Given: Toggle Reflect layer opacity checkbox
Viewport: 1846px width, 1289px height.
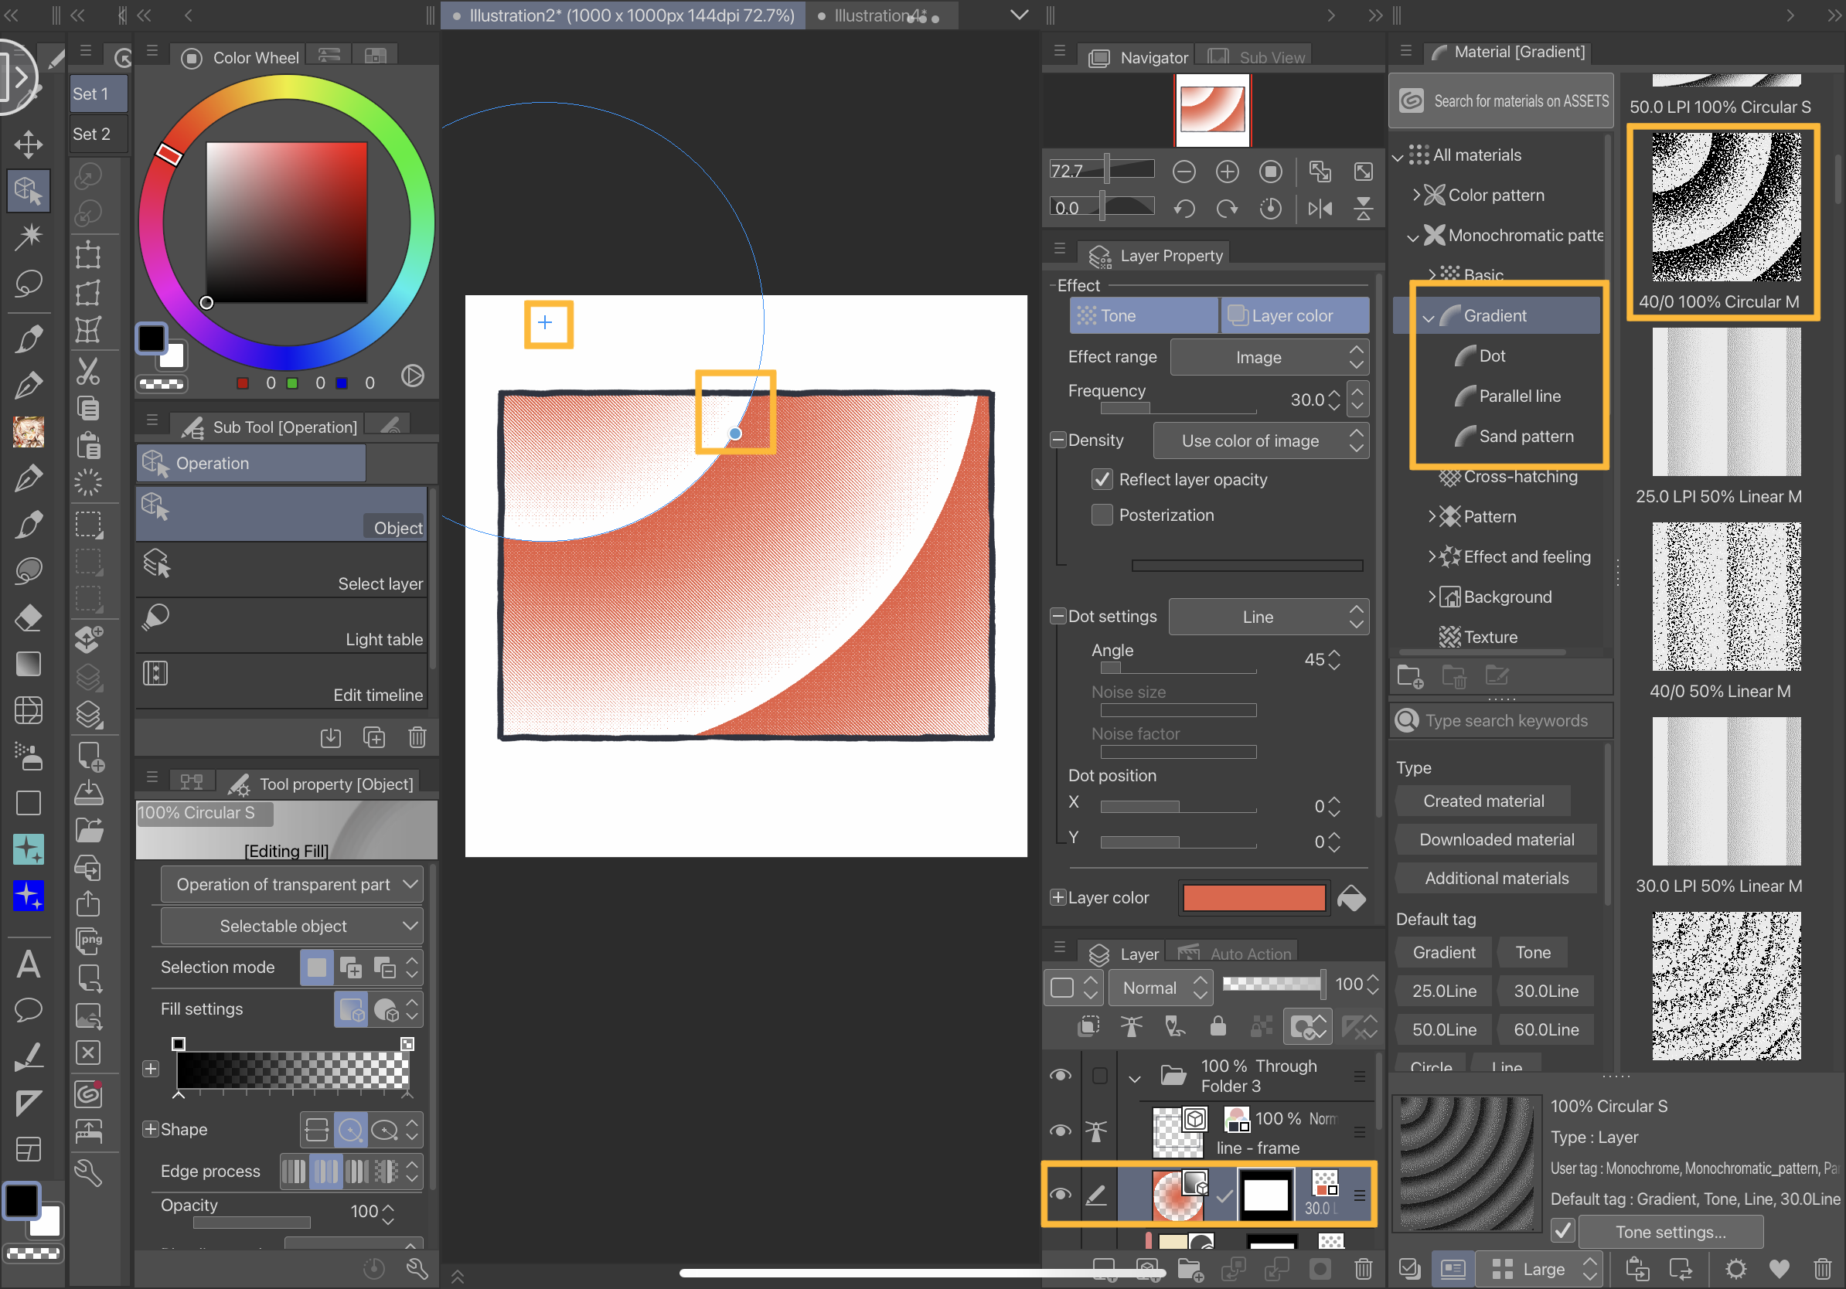Looking at the screenshot, I should coord(1102,480).
